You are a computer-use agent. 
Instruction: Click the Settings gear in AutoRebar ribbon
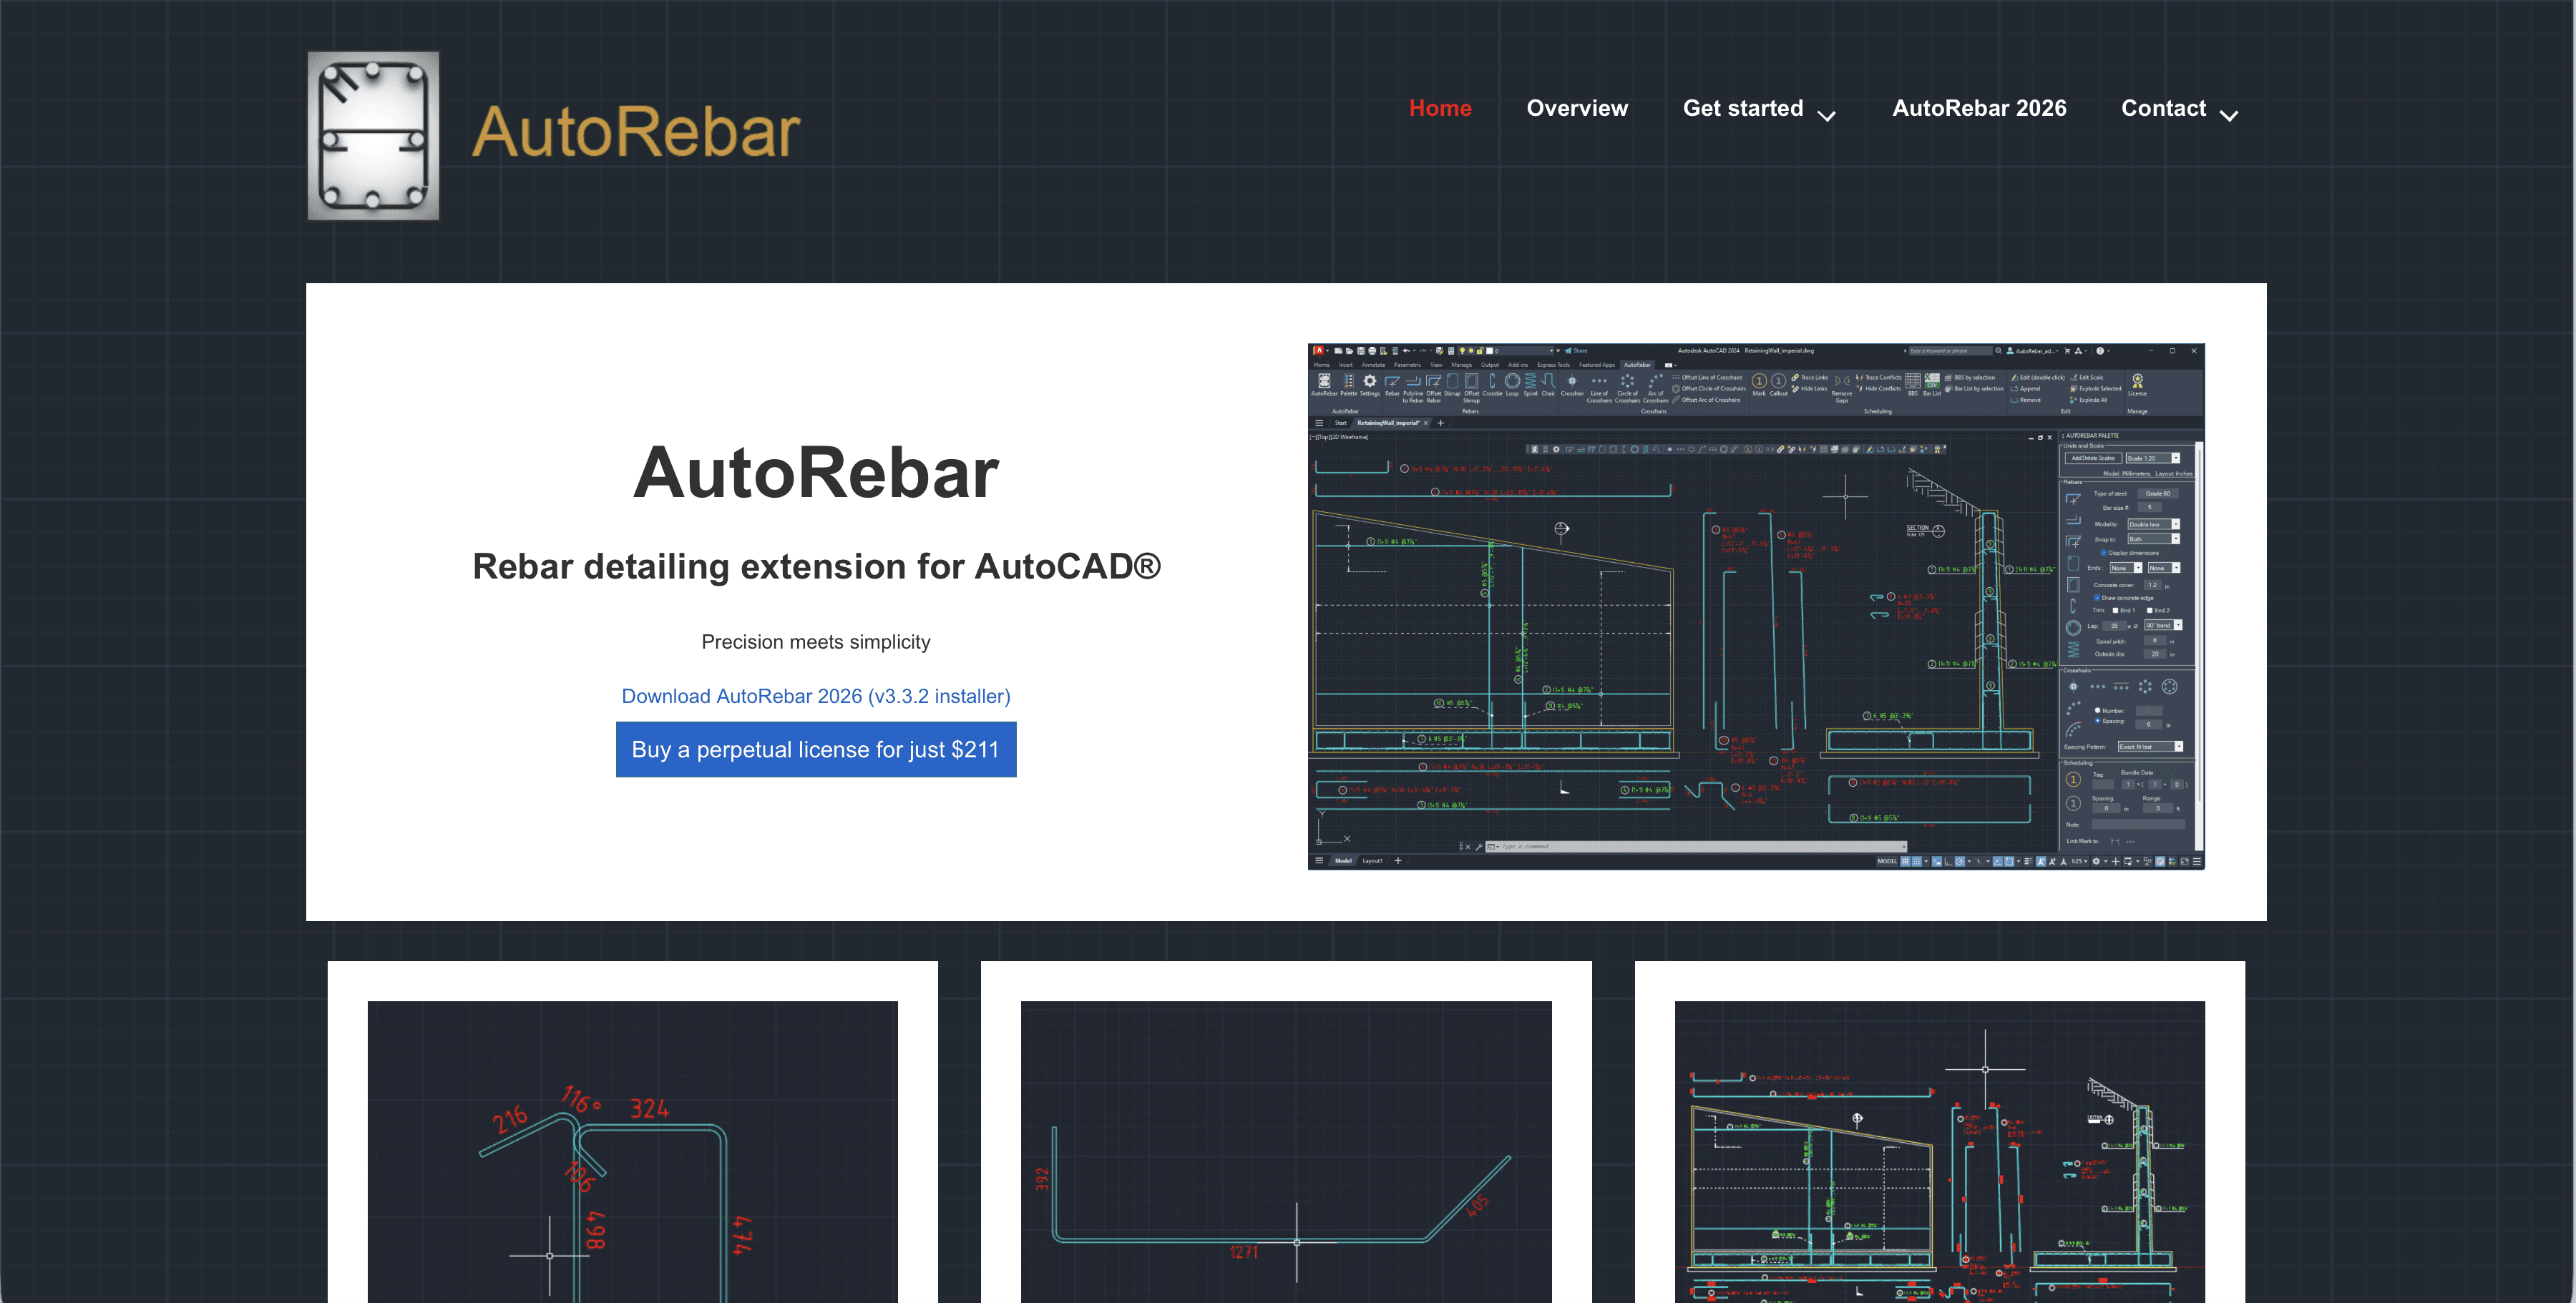coord(1370,382)
